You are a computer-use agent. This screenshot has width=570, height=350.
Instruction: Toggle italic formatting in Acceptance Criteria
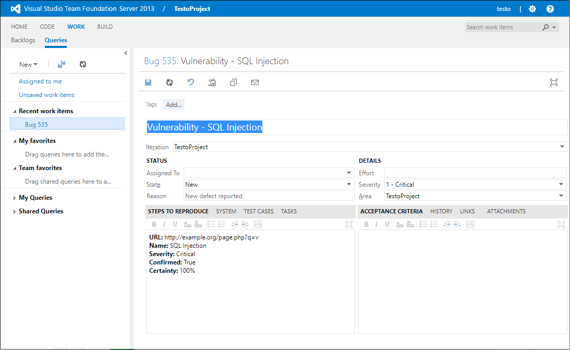click(377, 224)
